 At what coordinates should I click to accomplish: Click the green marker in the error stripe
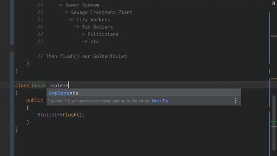pyautogui.click(x=274, y=122)
